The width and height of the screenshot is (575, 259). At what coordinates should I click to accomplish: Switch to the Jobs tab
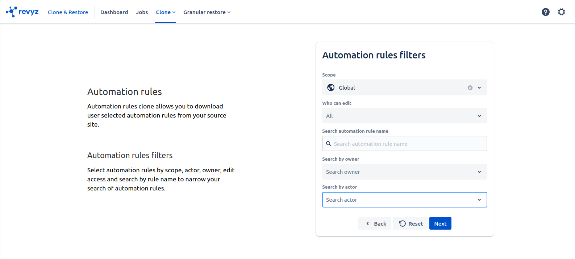tap(142, 12)
